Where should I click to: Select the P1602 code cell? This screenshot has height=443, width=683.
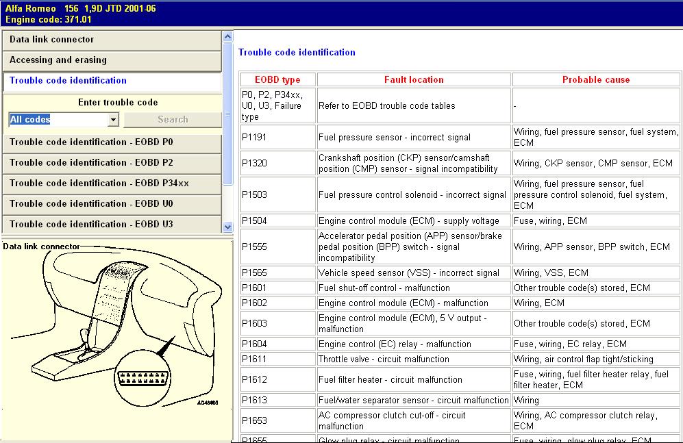(x=277, y=303)
